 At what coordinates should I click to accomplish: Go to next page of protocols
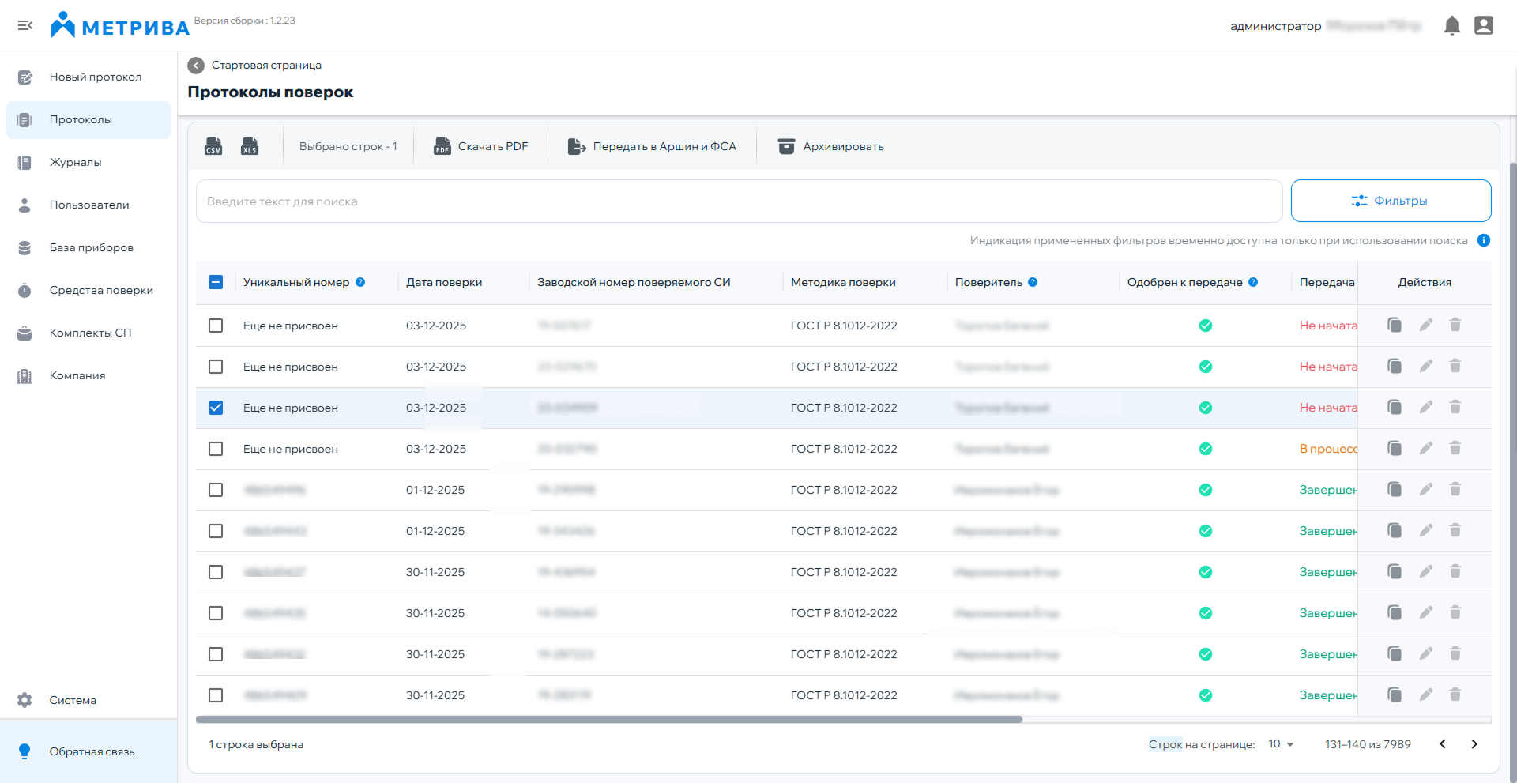click(x=1474, y=744)
